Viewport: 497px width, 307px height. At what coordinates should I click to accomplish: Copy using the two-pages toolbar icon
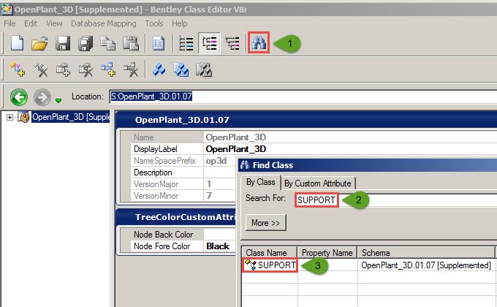[x=107, y=43]
